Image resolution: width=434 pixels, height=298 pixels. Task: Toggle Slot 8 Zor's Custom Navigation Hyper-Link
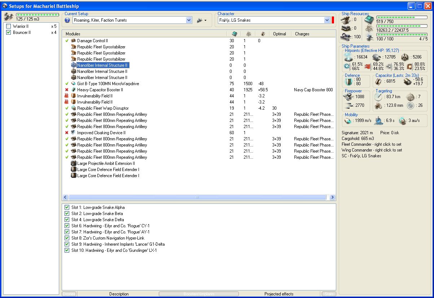(x=67, y=238)
